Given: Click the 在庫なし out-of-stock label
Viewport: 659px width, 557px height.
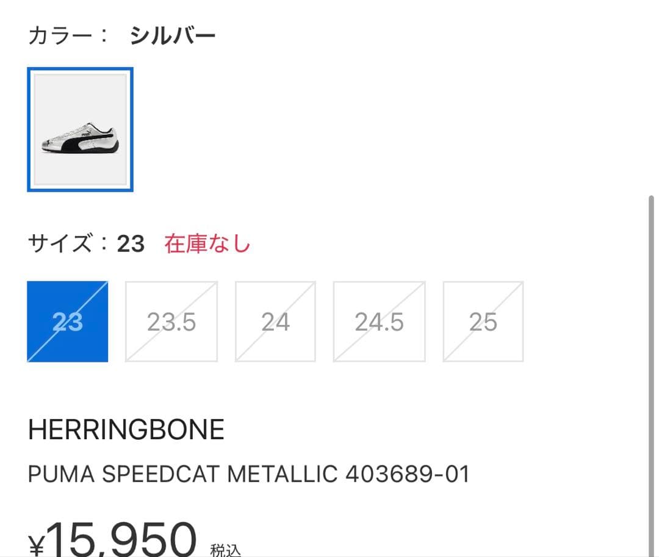Looking at the screenshot, I should 207,244.
